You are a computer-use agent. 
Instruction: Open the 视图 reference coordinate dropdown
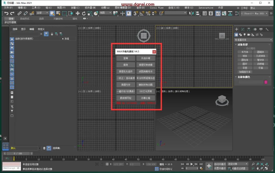pyautogui.click(x=105, y=13)
